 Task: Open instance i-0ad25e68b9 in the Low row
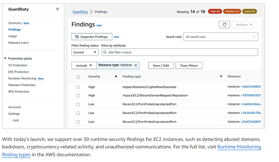(251, 122)
